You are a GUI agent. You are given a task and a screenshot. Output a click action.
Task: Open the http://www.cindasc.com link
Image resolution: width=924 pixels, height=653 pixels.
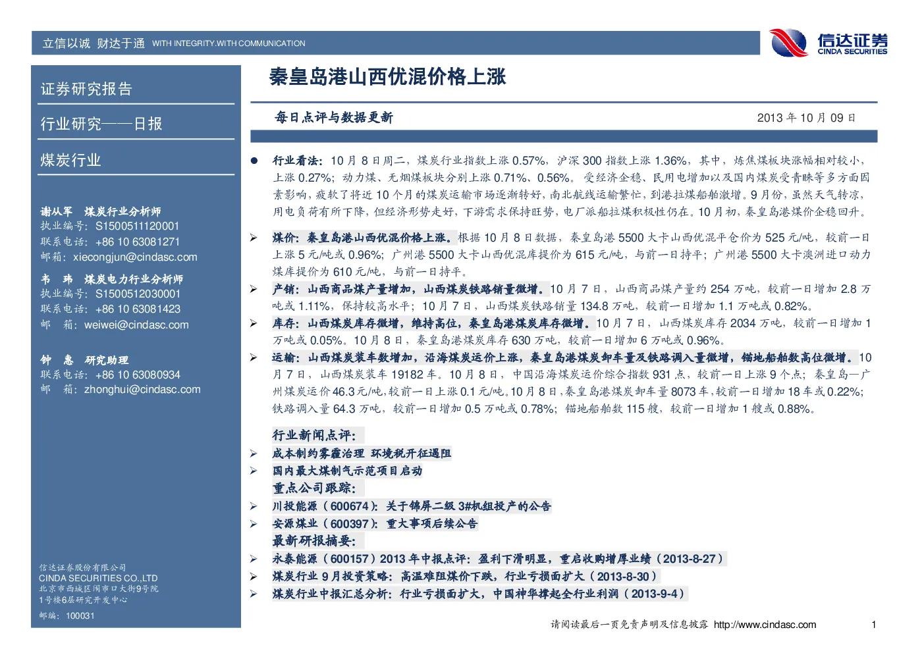point(765,625)
